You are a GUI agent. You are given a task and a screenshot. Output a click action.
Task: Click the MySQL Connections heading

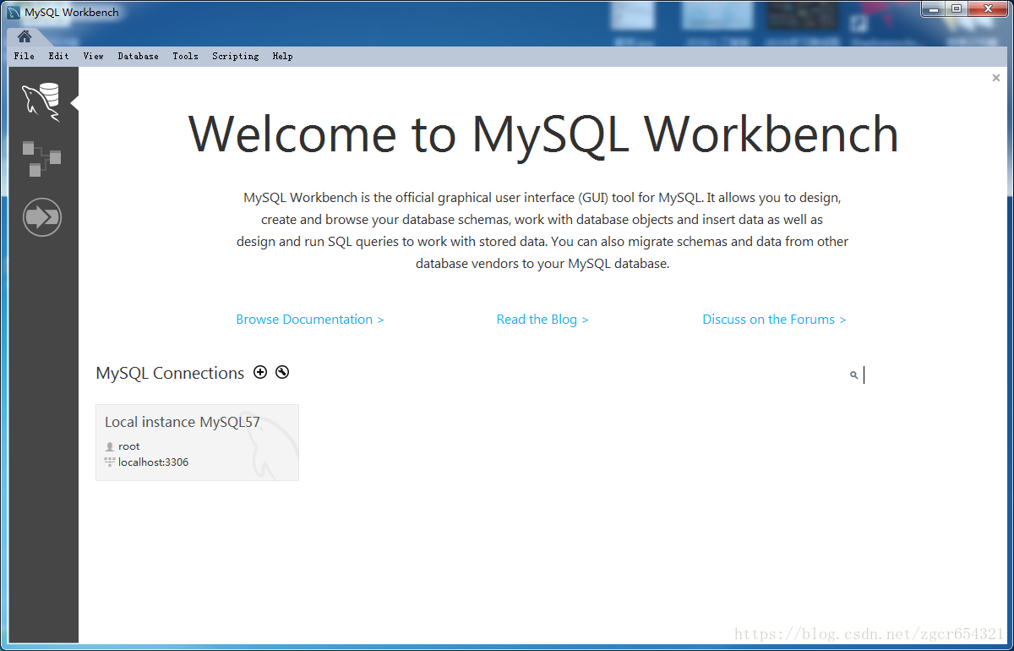(170, 373)
